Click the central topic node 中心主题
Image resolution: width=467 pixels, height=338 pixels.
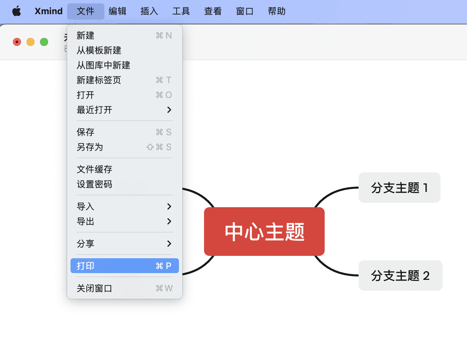tap(264, 231)
